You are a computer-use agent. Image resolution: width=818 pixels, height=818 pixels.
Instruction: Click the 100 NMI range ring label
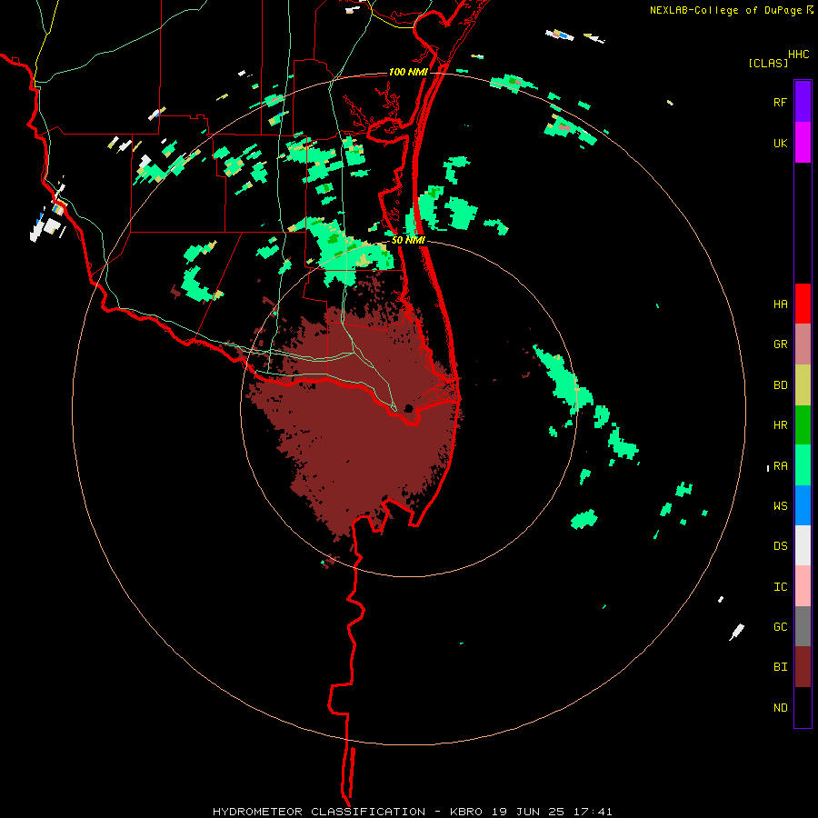408,72
